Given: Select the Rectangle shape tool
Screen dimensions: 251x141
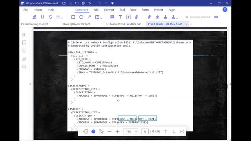Looking at the screenshot, I should pos(73,17).
